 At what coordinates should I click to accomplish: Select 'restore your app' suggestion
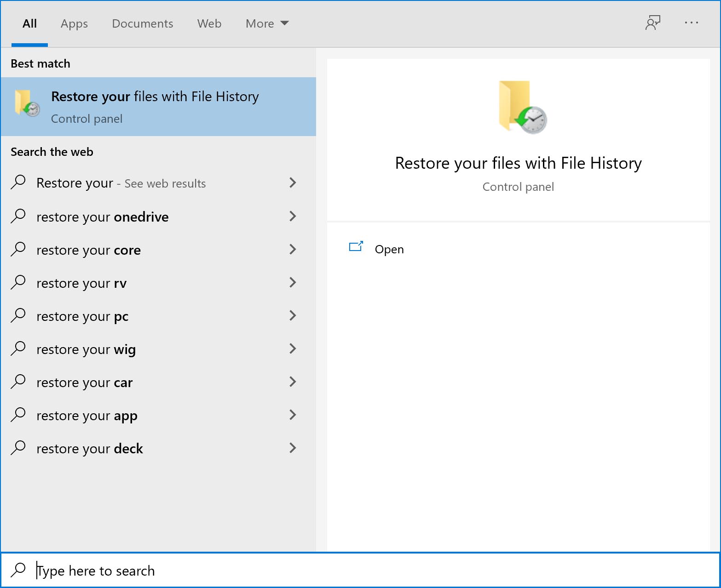coord(158,415)
